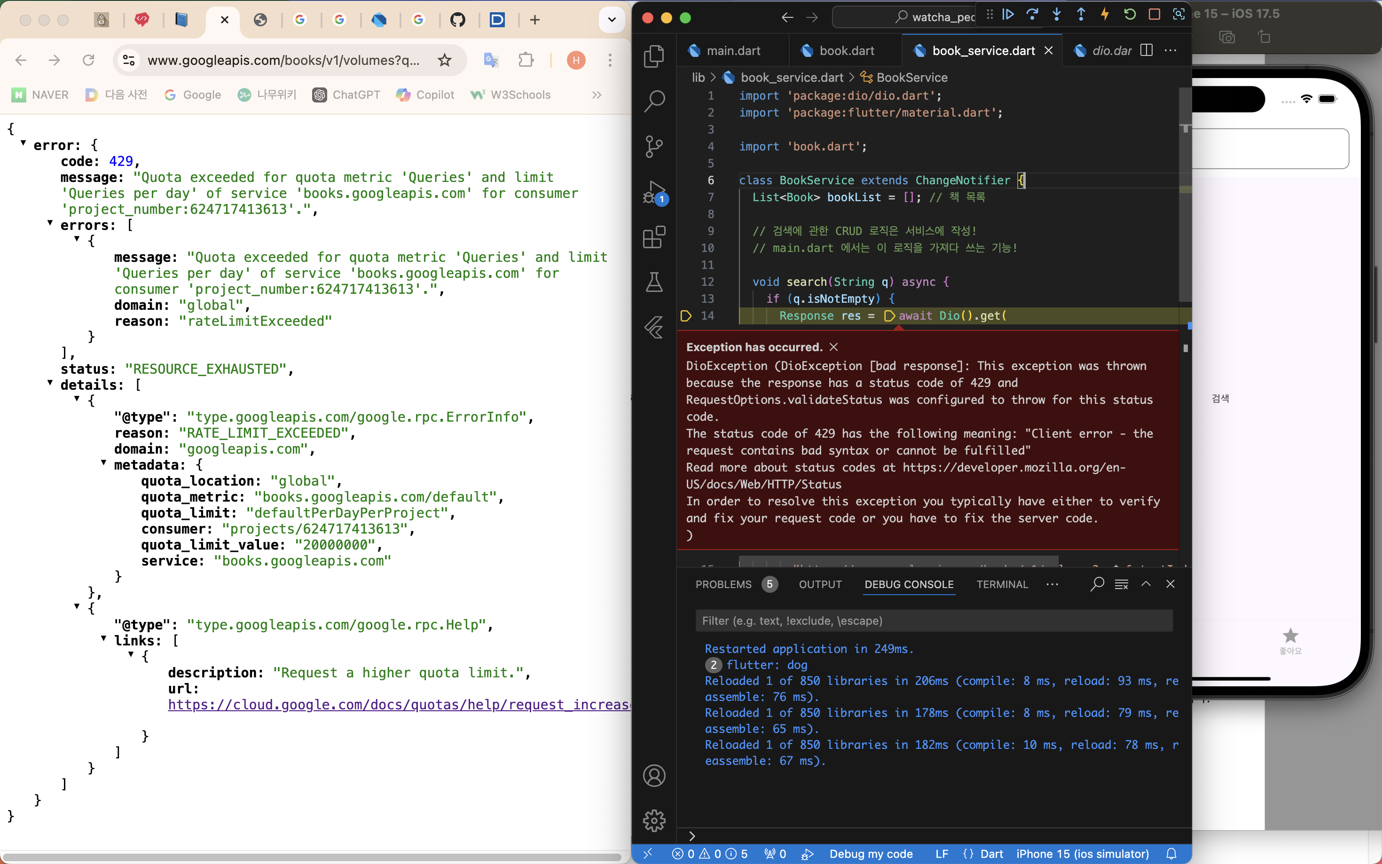Collapse the error JSON node
This screenshot has width=1382, height=864.
(24, 143)
